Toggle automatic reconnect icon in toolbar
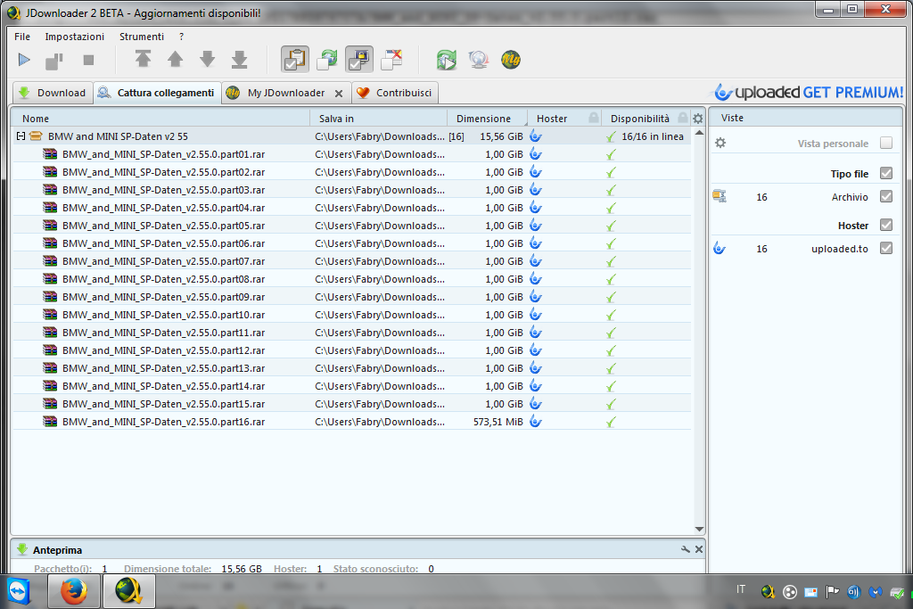This screenshot has height=609, width=913. tap(327, 60)
